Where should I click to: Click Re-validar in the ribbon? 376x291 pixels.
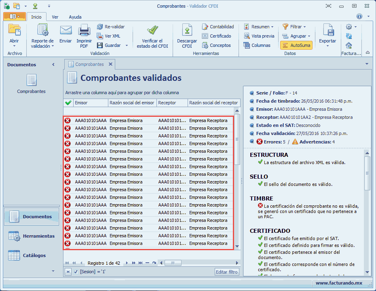tap(111, 27)
